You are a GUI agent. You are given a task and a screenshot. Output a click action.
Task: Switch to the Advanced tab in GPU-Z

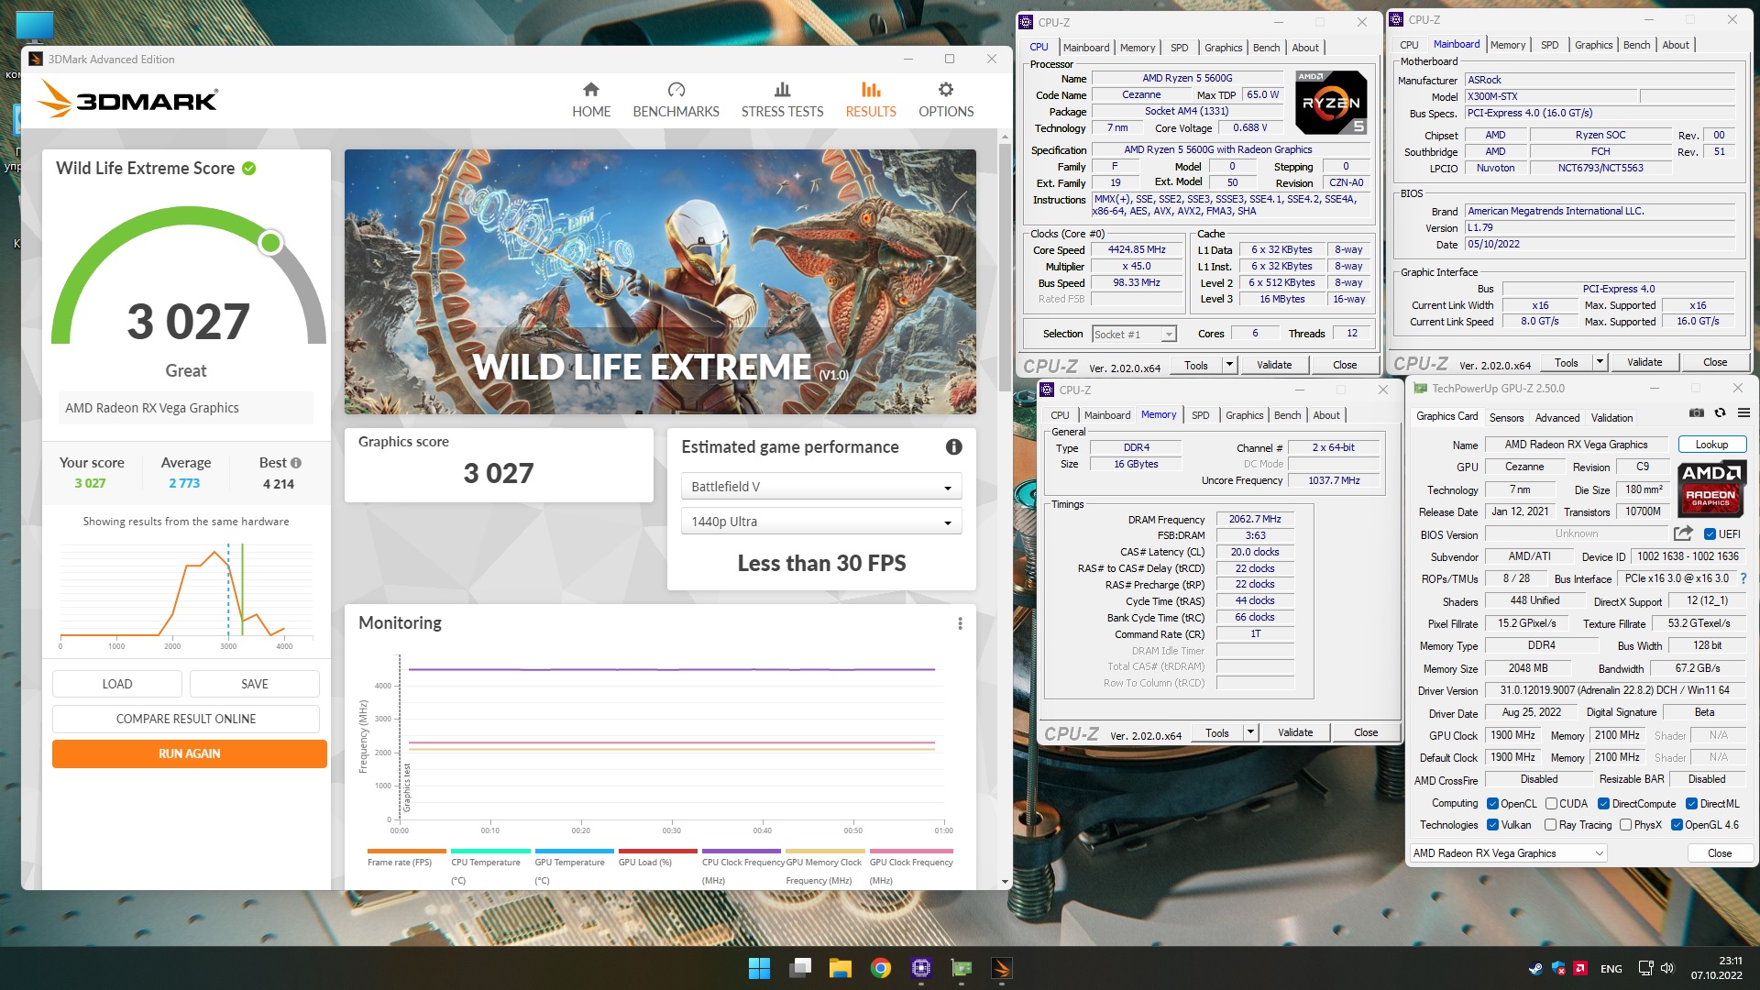pos(1557,418)
